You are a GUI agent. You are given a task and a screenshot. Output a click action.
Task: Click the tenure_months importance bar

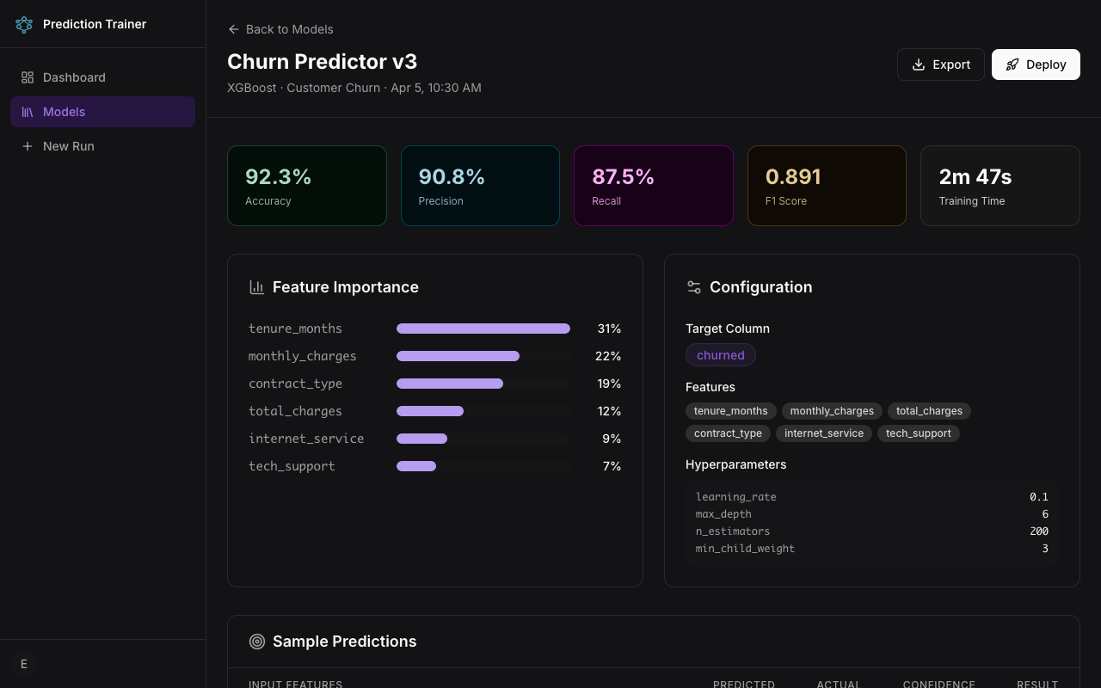pos(483,329)
